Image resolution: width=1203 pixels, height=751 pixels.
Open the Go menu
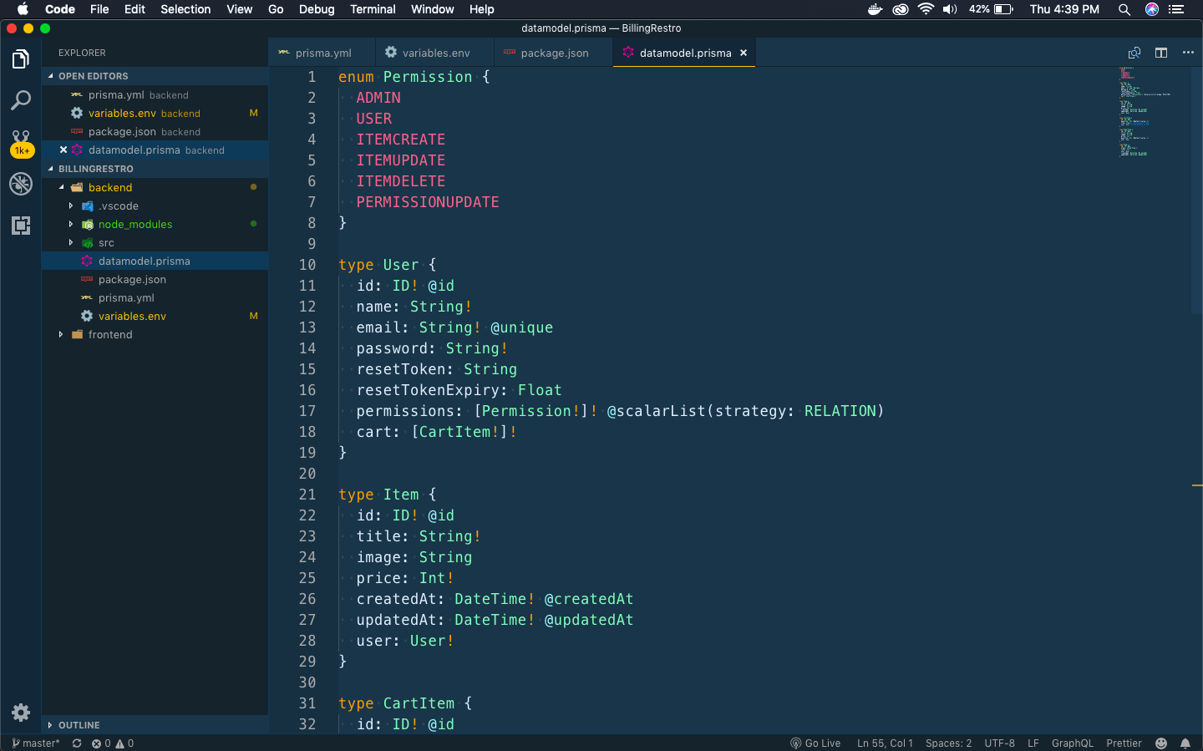(x=276, y=9)
